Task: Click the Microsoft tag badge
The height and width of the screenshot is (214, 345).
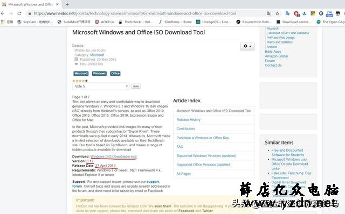Action: click(81, 73)
